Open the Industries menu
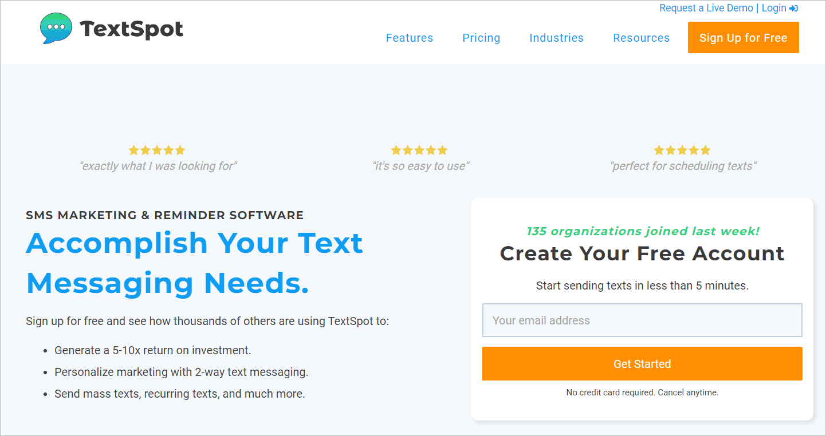Viewport: 826px width, 436px height. 556,38
